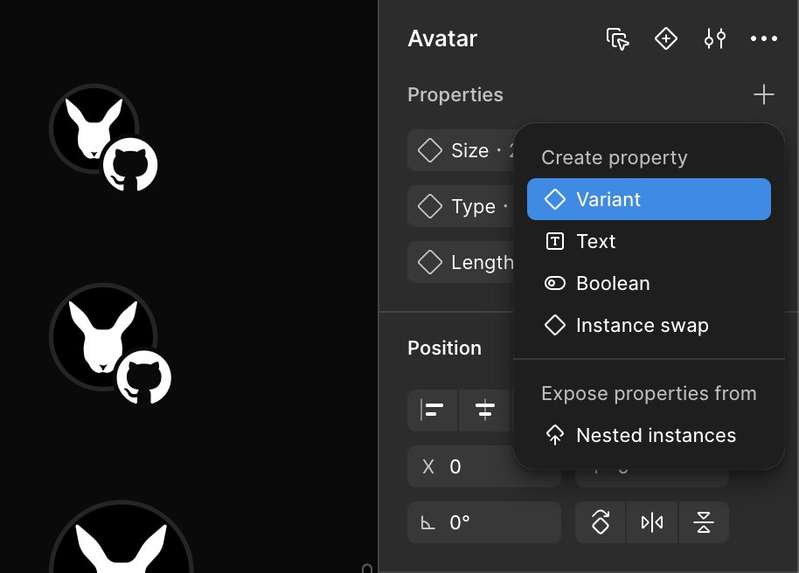Click the GitHub badge on middle avatar
This screenshot has width=799, height=573.
click(x=144, y=378)
